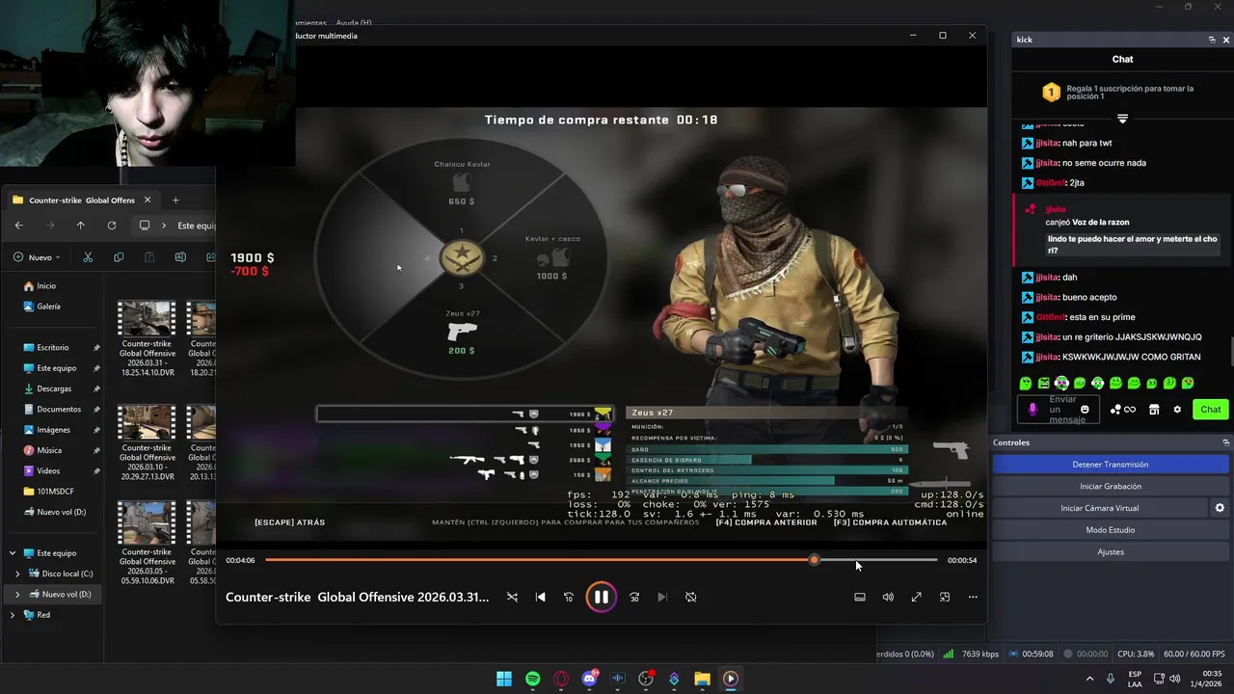This screenshot has width=1234, height=694.
Task: Open the Ayuda (H) menu
Action: pos(353,23)
